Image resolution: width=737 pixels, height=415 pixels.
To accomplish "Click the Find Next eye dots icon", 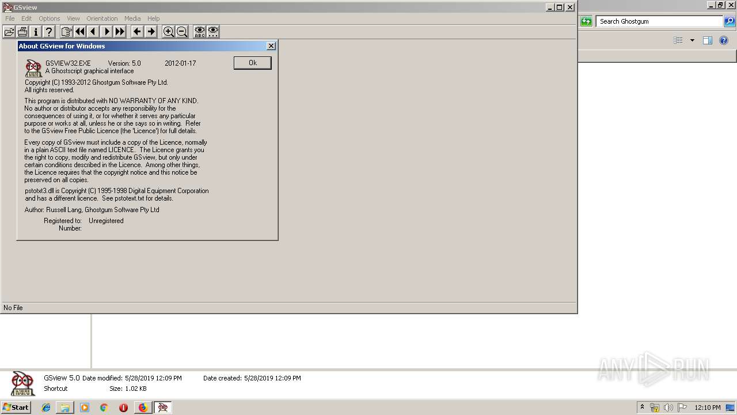I will (x=213, y=32).
